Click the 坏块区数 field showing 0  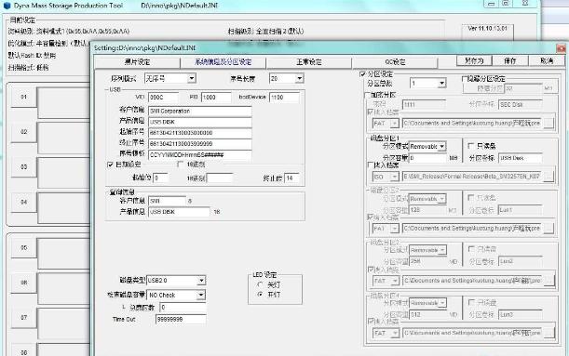183,307
